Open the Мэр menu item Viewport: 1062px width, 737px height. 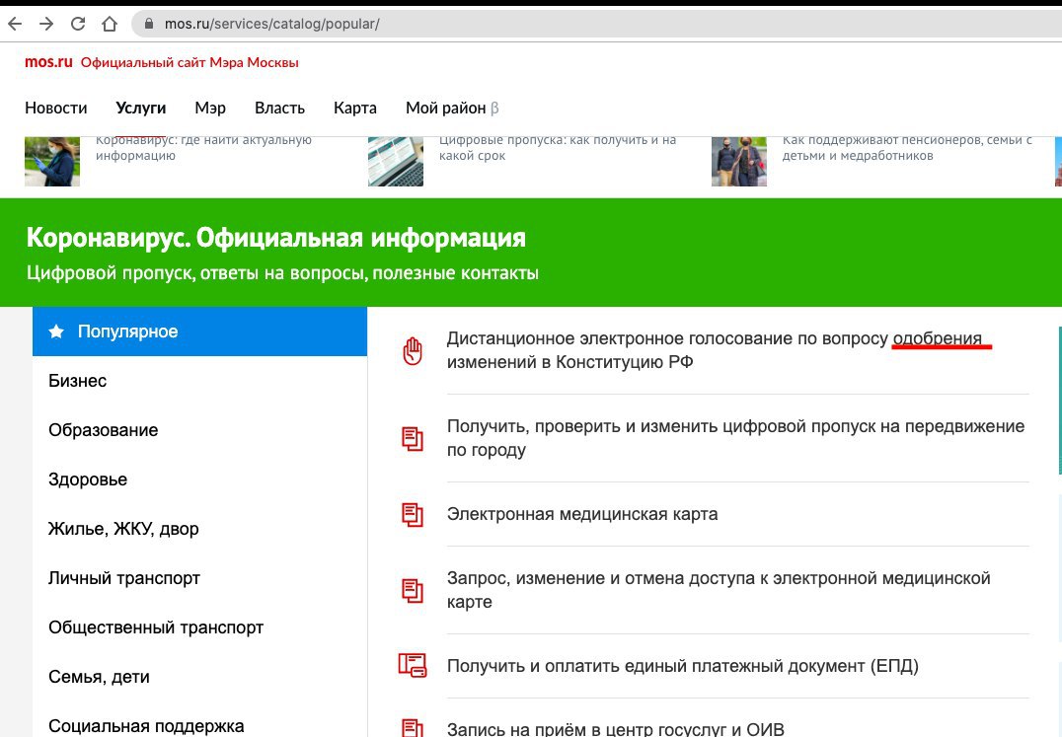(x=210, y=109)
